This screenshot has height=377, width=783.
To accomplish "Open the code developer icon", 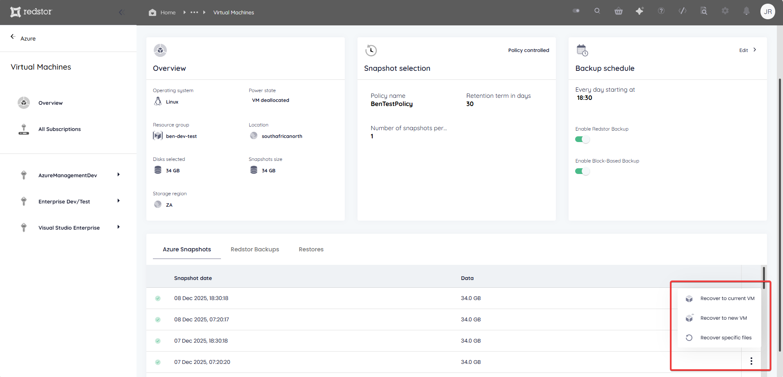I will coord(683,11).
